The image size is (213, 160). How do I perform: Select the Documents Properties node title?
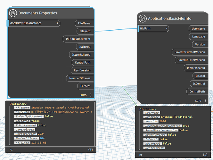pos(38,13)
